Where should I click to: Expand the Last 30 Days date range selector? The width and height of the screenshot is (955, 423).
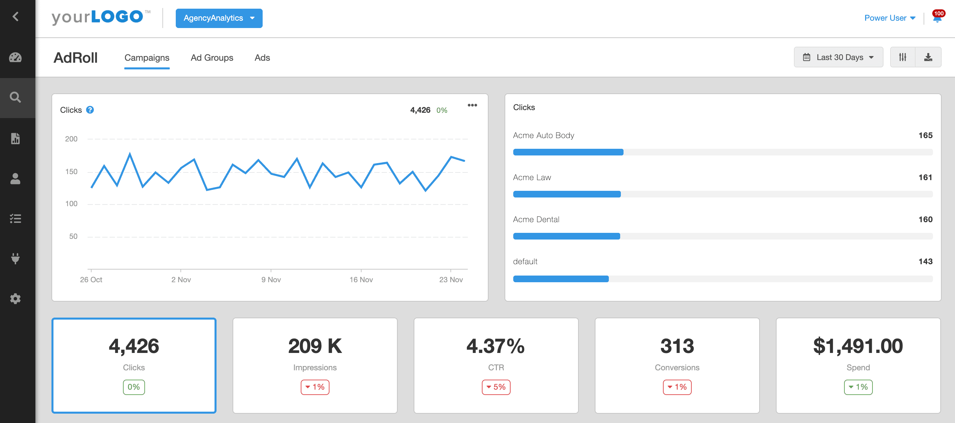pyautogui.click(x=839, y=57)
